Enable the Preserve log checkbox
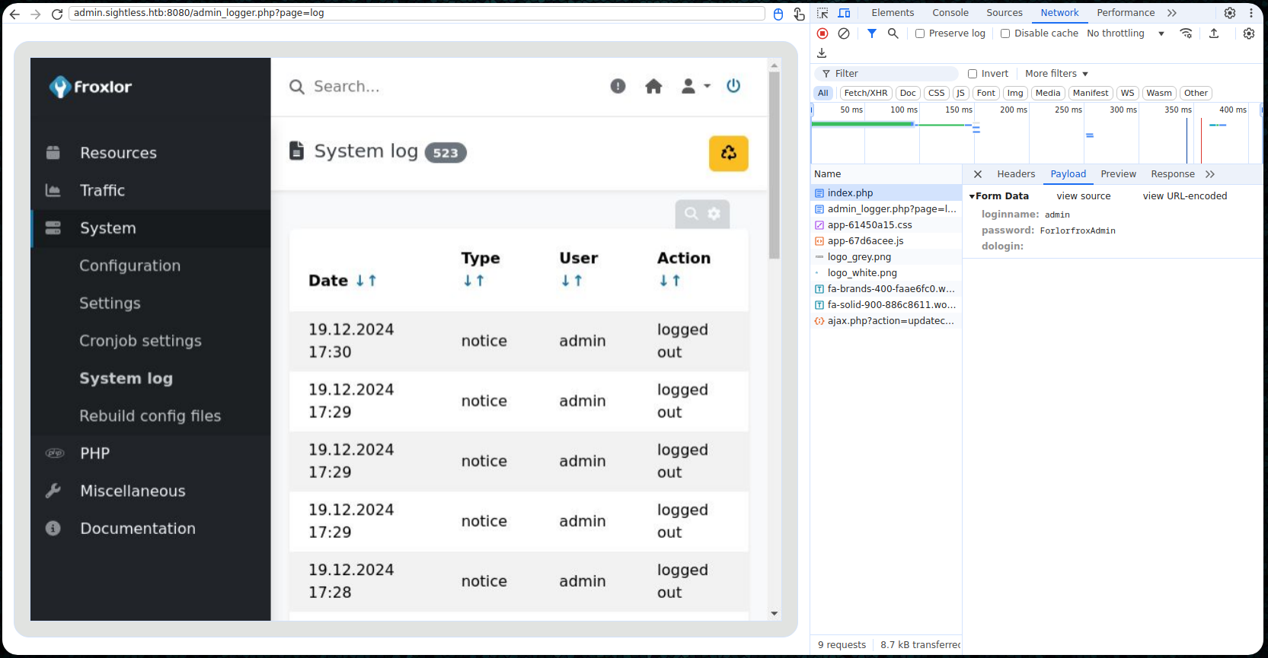Screen dimensions: 1268x658 pos(920,33)
